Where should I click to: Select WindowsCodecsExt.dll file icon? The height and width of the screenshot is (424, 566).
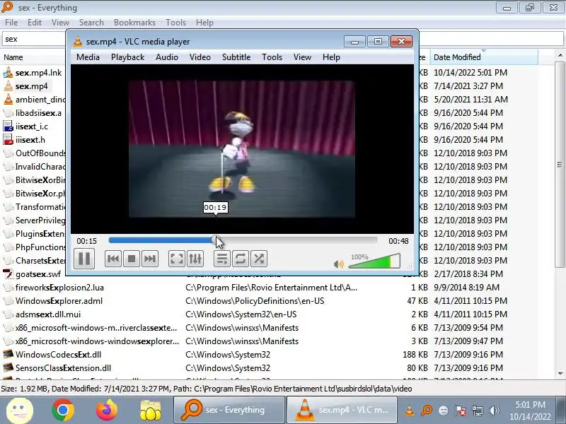[8, 355]
